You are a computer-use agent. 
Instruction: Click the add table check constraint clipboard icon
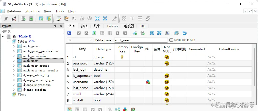pyautogui.click(x=133, y=109)
